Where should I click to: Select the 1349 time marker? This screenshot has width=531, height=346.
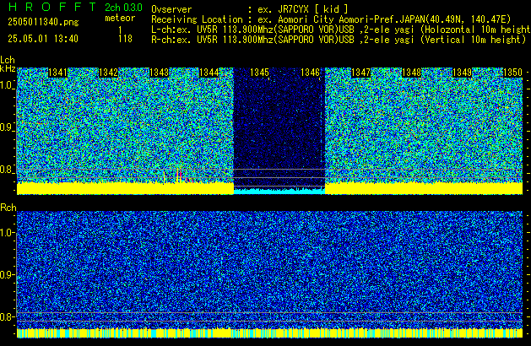(462, 73)
